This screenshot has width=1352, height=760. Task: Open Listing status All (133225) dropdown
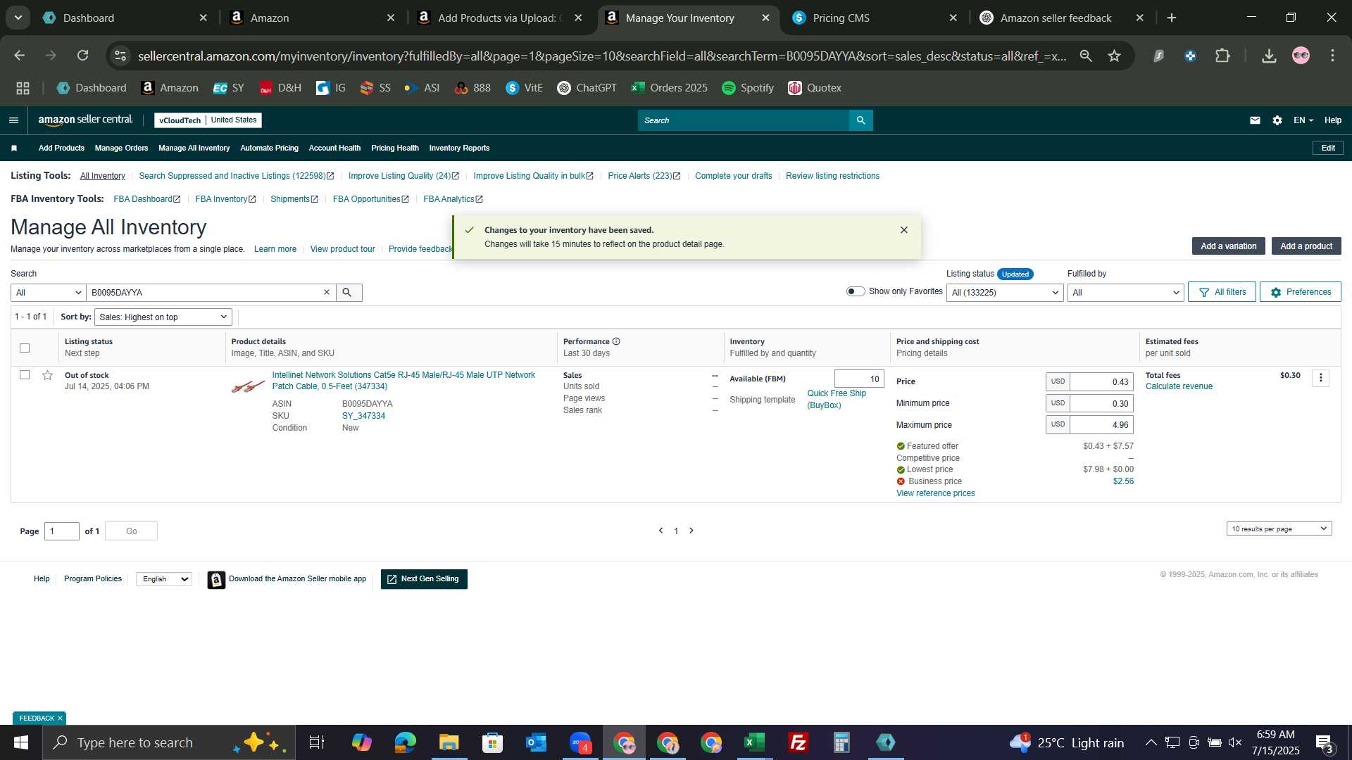click(x=1005, y=292)
